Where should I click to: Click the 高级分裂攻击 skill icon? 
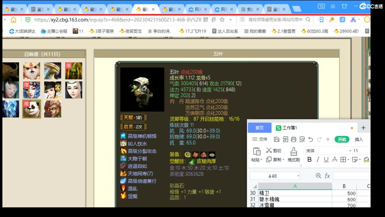pyautogui.click(x=123, y=151)
